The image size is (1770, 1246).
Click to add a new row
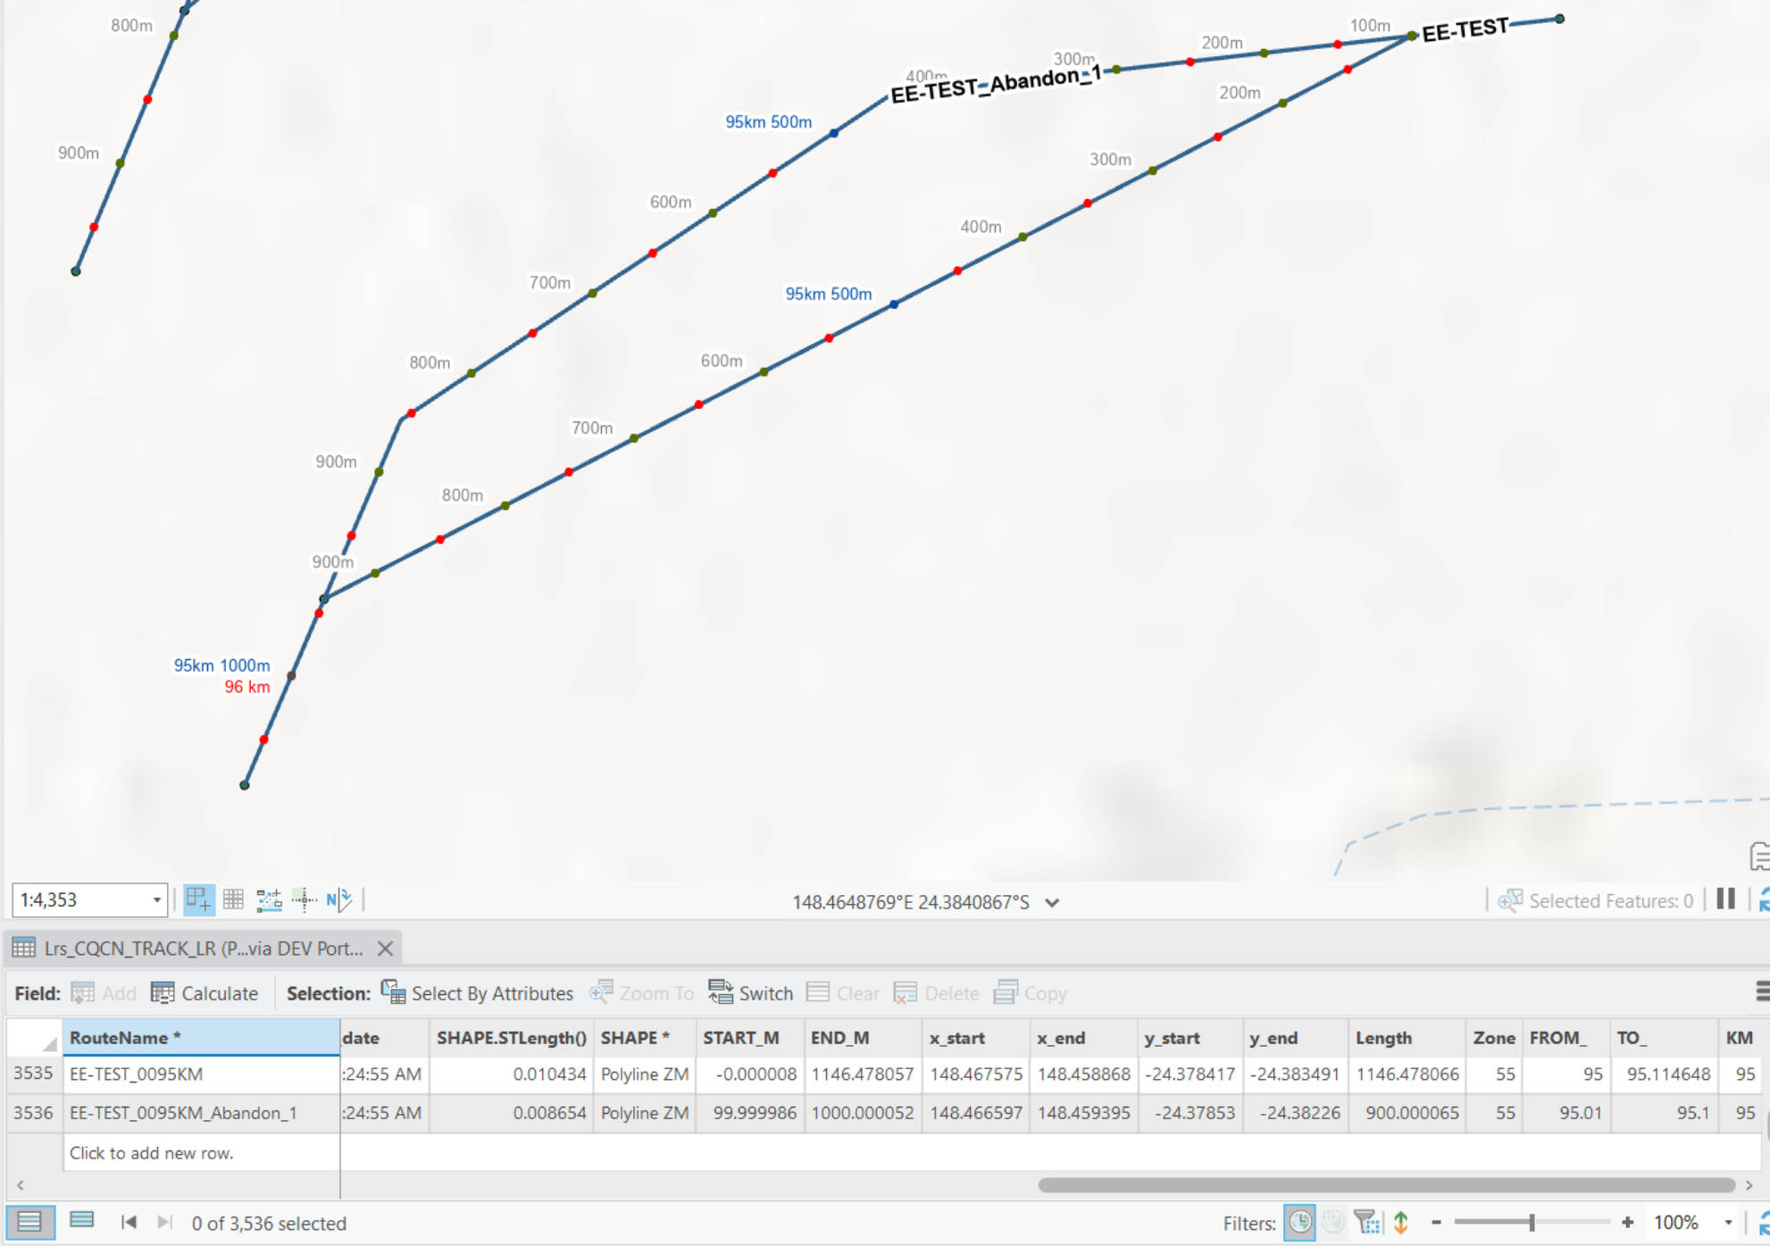[x=150, y=1153]
